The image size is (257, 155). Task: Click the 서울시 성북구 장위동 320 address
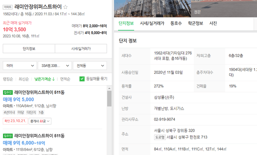pyautogui.click(x=174, y=131)
